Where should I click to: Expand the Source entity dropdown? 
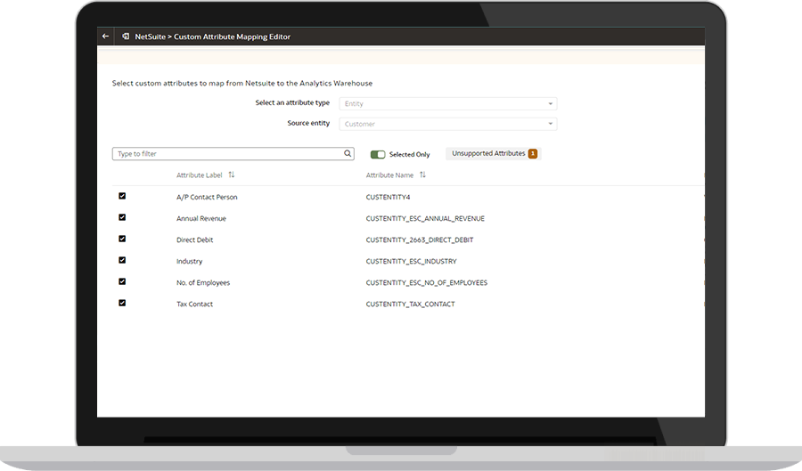pos(448,124)
